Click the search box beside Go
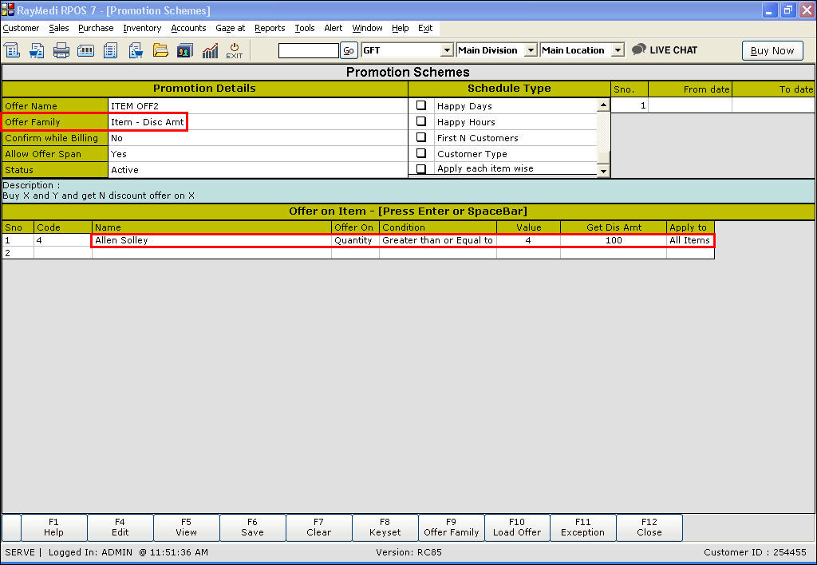This screenshot has height=565, width=817. pos(308,50)
